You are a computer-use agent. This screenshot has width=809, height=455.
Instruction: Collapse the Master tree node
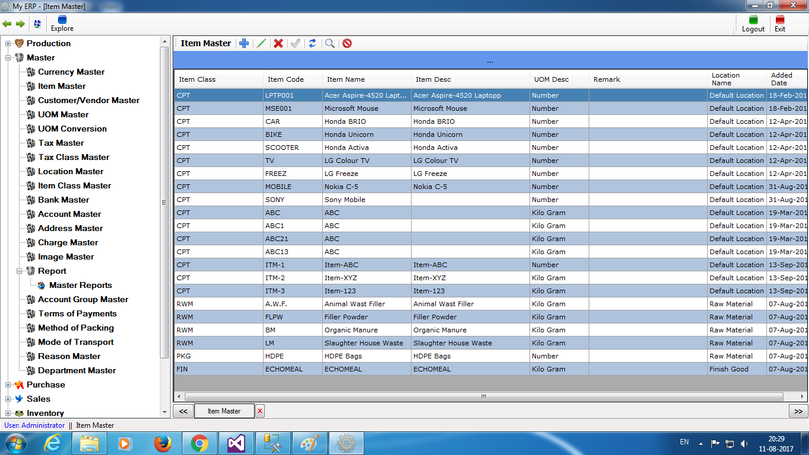pos(8,57)
